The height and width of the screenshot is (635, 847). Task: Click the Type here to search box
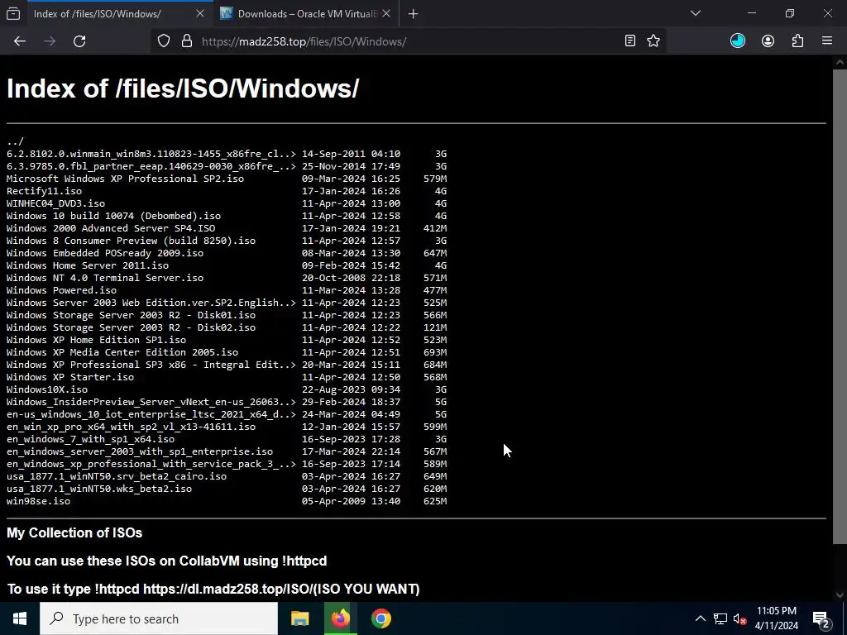[x=159, y=618]
